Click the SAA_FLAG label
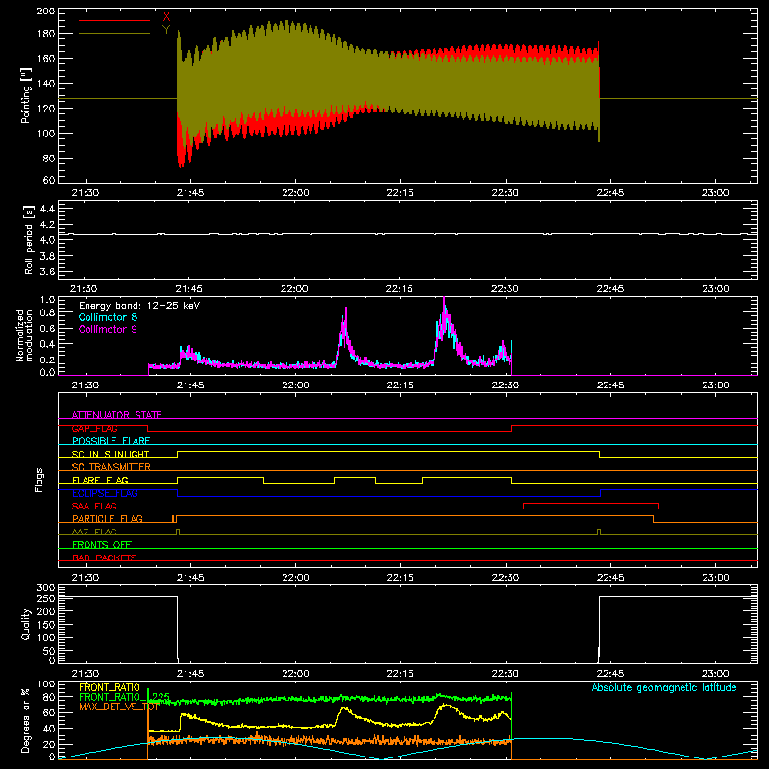Screen dimensions: 769x769 pyautogui.click(x=94, y=506)
